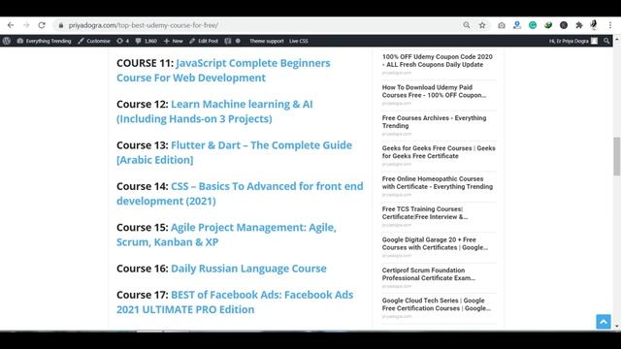Click the padlock site info icon

tap(60, 25)
